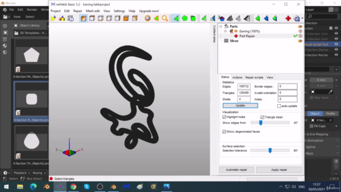Select the solid orange cube view icon
The width and height of the screenshot is (341, 192).
126,19
